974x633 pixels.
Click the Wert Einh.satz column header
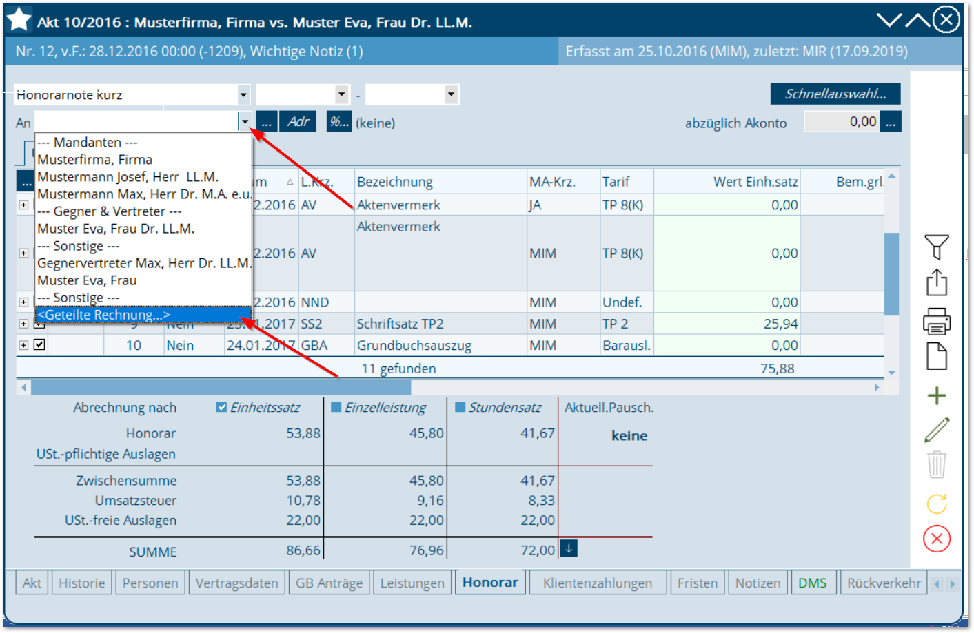coord(727,182)
